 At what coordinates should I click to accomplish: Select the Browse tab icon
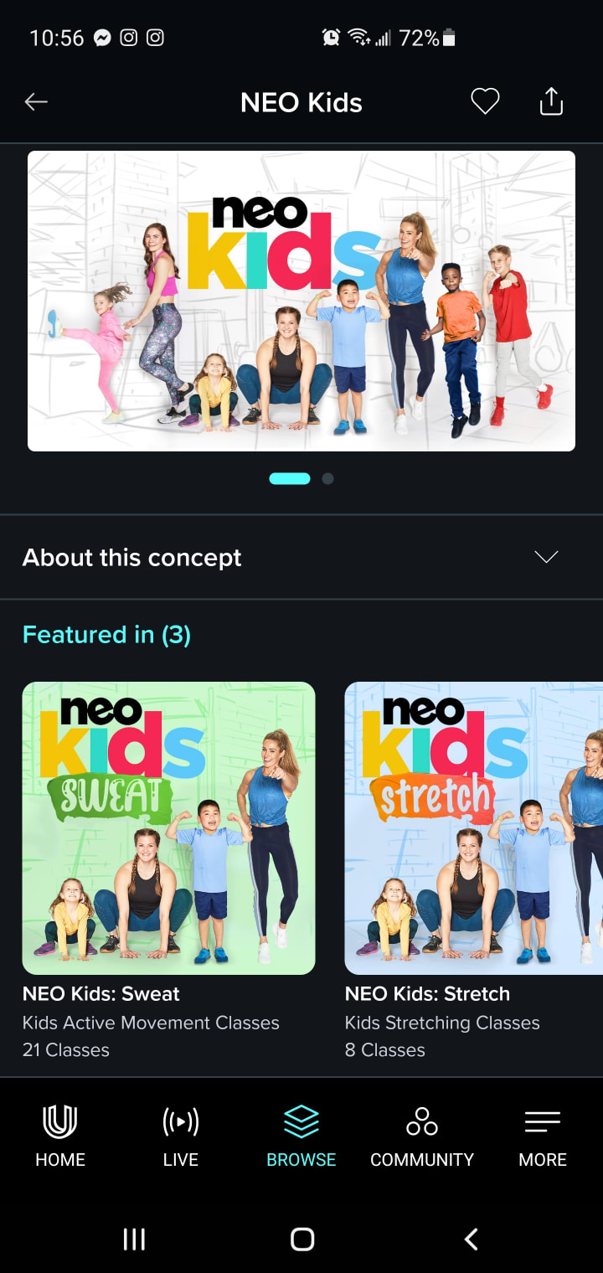coord(301,1121)
